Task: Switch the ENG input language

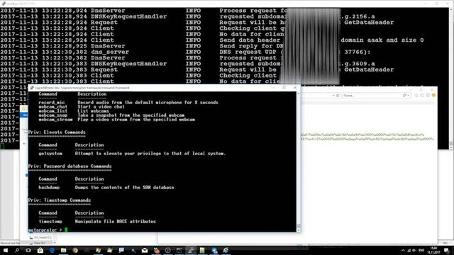Action: [421, 250]
